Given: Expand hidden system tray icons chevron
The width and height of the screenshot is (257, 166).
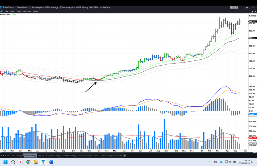Looking at the screenshot, I should point(210,162).
